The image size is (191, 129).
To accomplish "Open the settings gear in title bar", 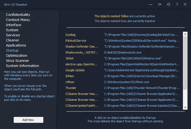I will pos(169,5).
